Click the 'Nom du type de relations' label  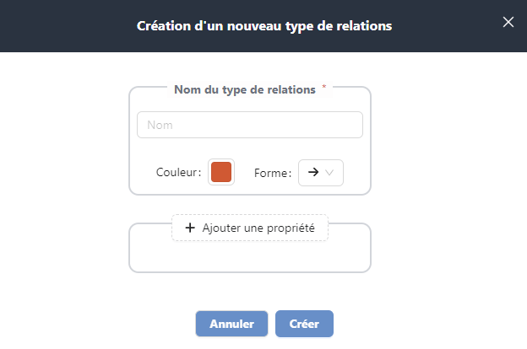coord(244,89)
